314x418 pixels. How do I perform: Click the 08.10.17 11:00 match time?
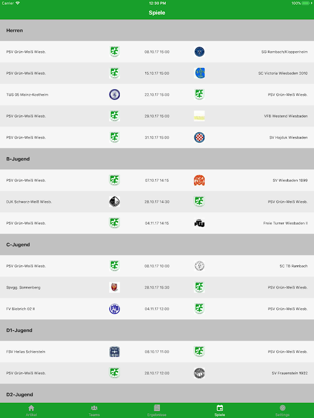[x=156, y=352]
